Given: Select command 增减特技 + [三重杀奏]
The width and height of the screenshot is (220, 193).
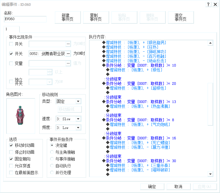Looking at the screenshot, I should [x=138, y=165].
